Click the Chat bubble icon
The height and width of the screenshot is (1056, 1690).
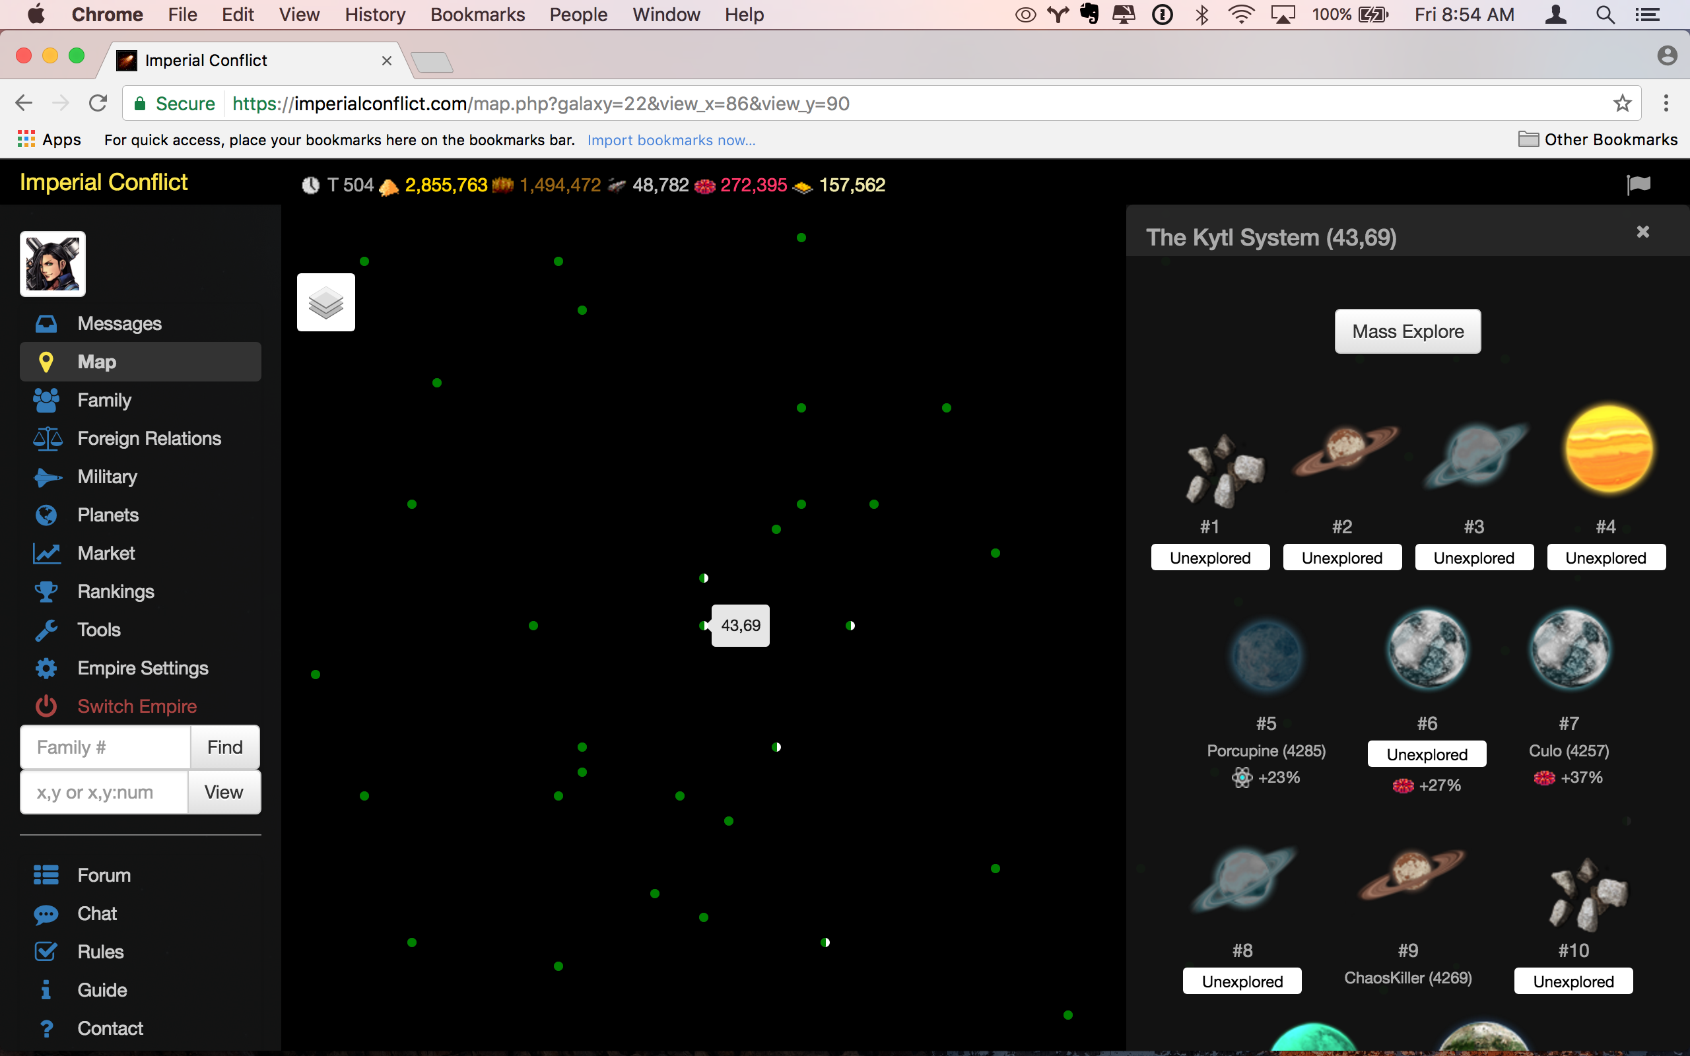(46, 913)
